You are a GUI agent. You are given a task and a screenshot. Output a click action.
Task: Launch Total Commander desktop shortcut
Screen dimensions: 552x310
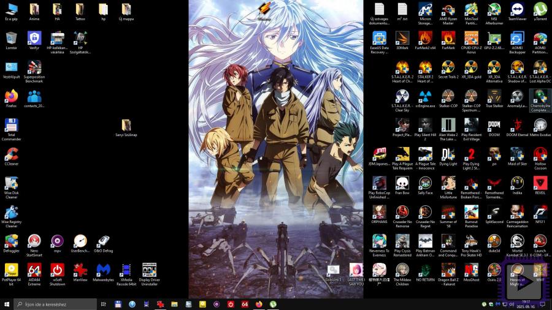[x=11, y=130]
